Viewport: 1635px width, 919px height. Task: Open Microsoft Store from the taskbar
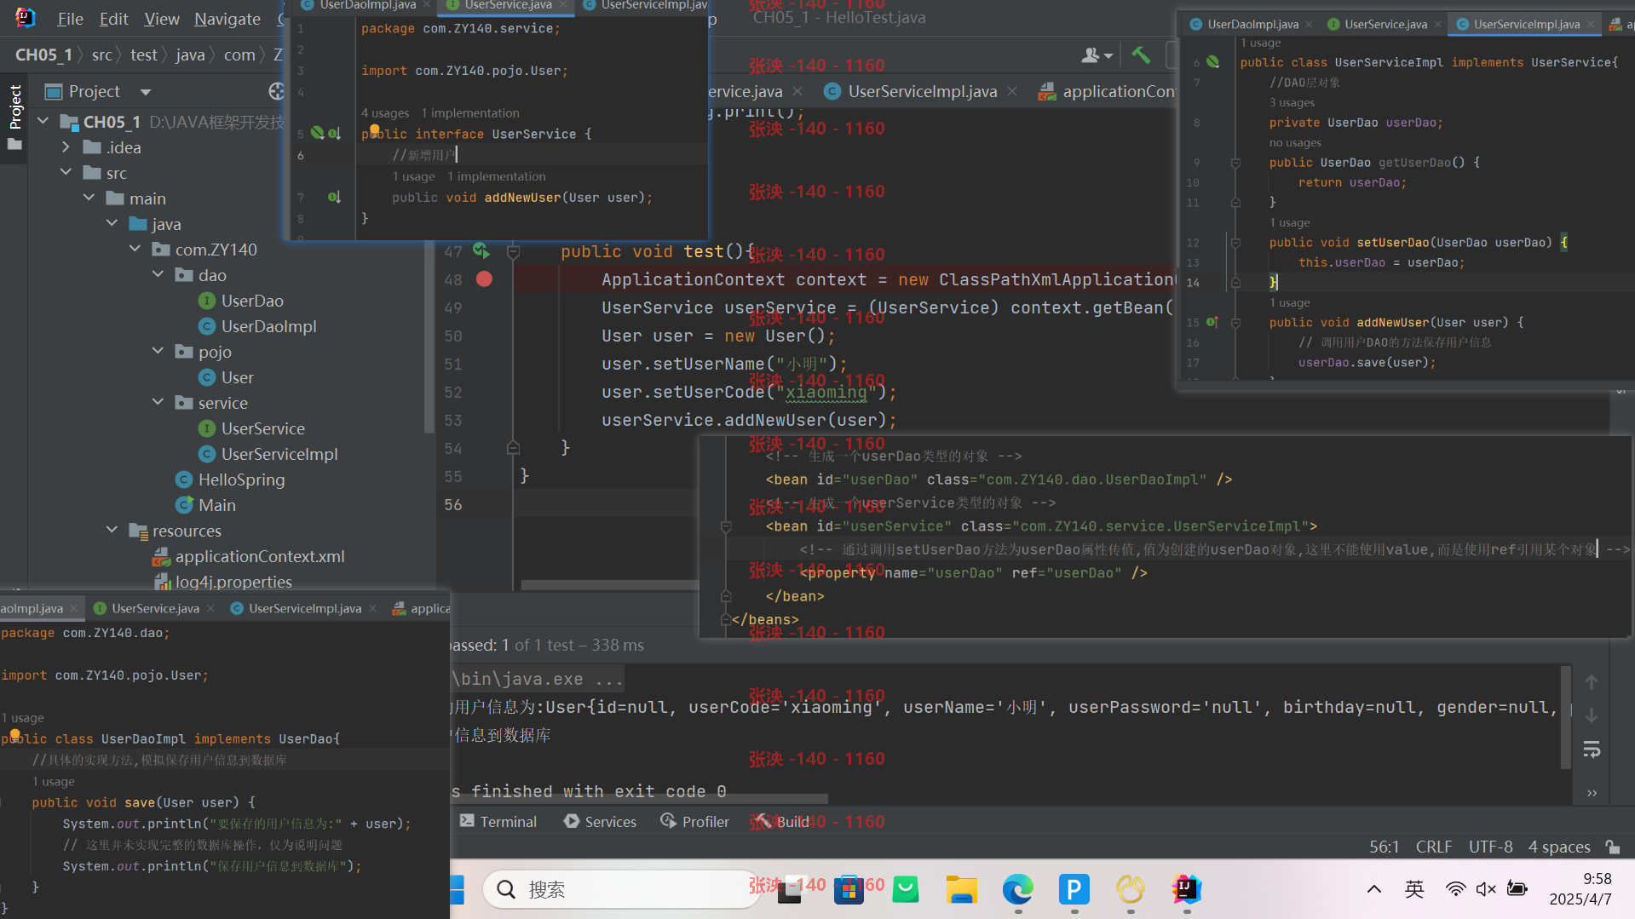pos(849,890)
